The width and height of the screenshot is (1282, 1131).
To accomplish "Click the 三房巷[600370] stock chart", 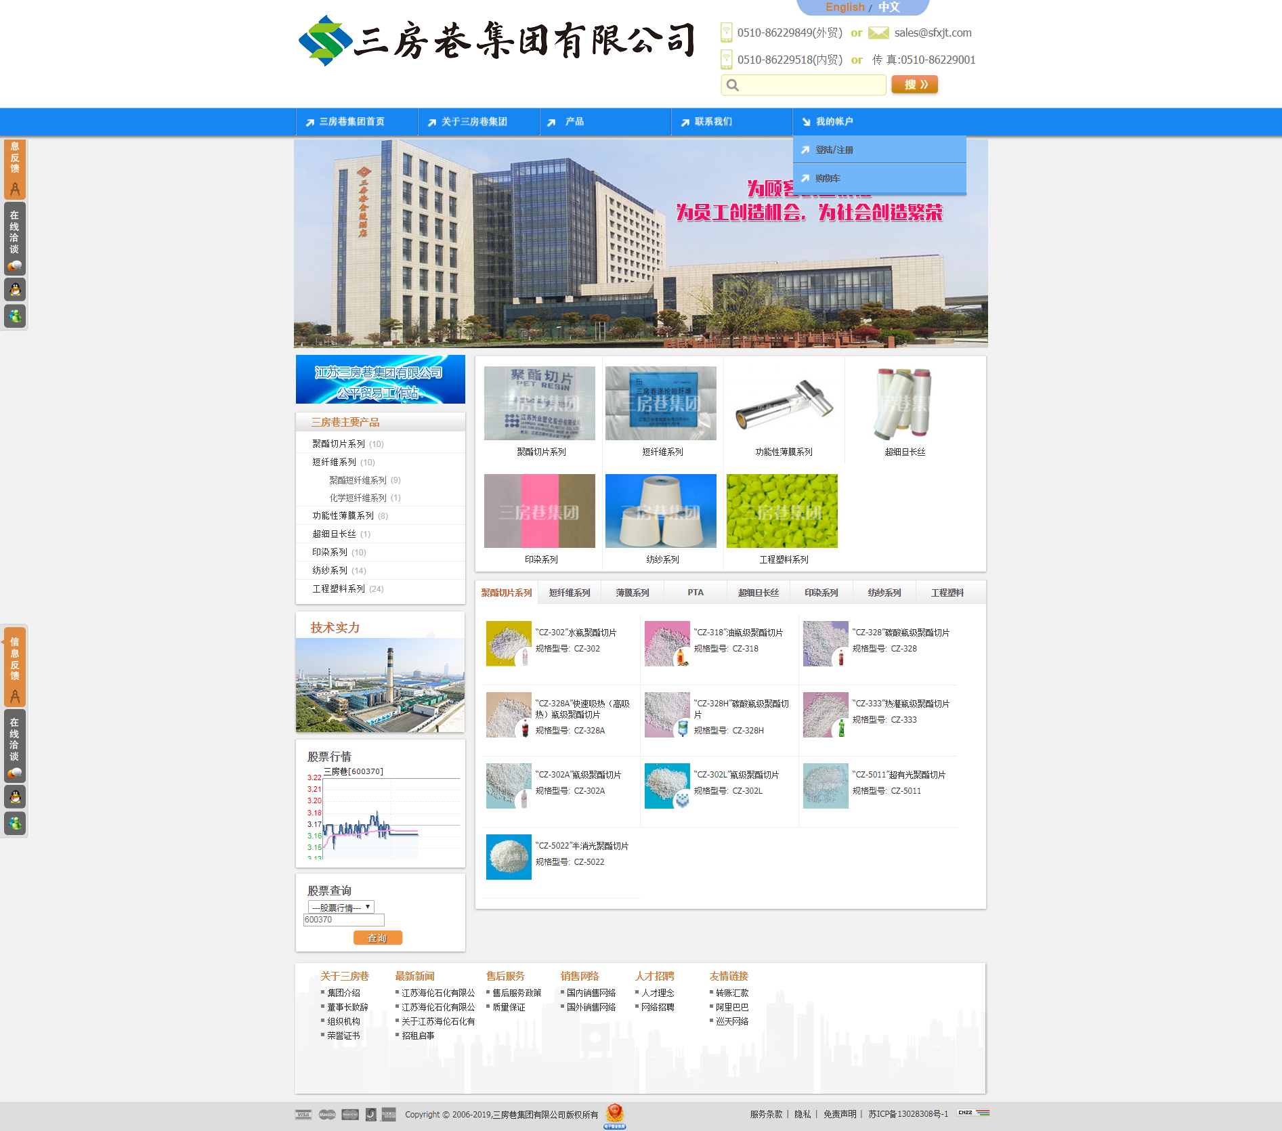I will pyautogui.click(x=383, y=813).
